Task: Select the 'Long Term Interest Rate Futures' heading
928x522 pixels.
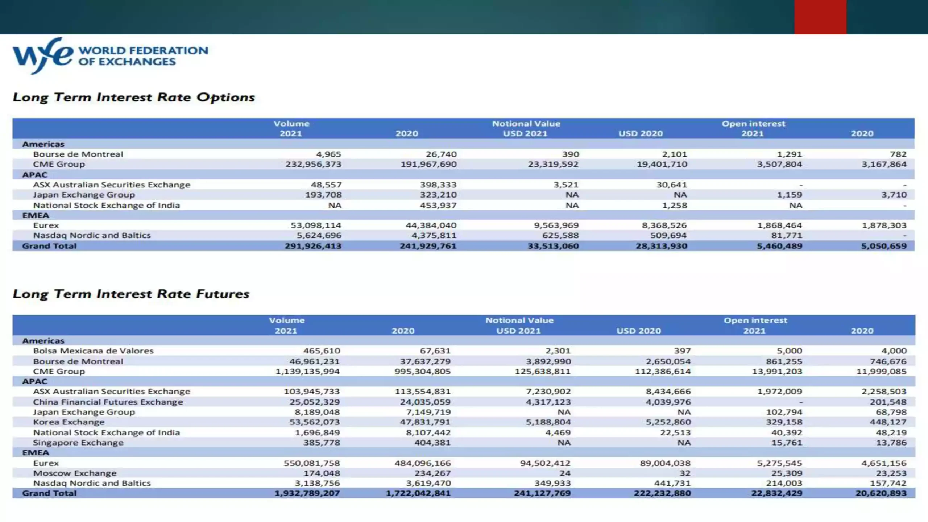Action: click(x=131, y=294)
